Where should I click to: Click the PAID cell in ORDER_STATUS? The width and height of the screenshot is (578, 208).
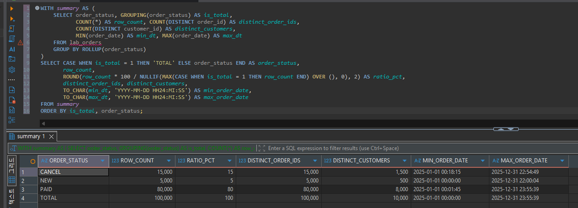point(73,189)
